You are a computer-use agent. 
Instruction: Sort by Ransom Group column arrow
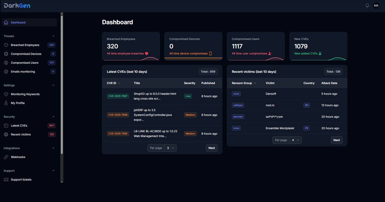[x=255, y=83]
